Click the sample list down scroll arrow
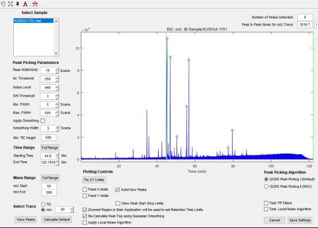The width and height of the screenshot is (318, 228). tap(56, 54)
